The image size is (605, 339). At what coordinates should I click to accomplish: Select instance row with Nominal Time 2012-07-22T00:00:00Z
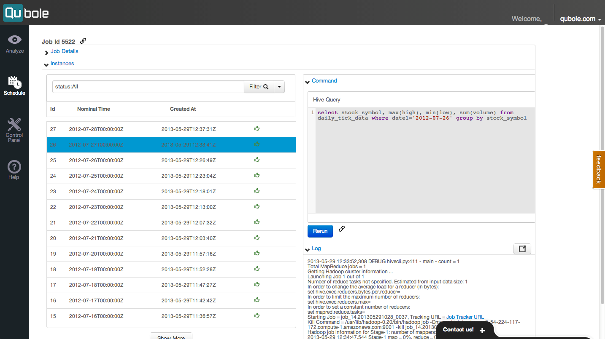click(171, 222)
